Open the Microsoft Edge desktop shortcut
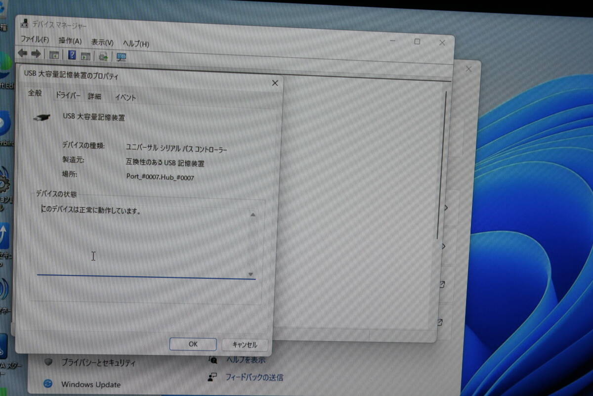The image size is (593, 396). pyautogui.click(x=5, y=69)
